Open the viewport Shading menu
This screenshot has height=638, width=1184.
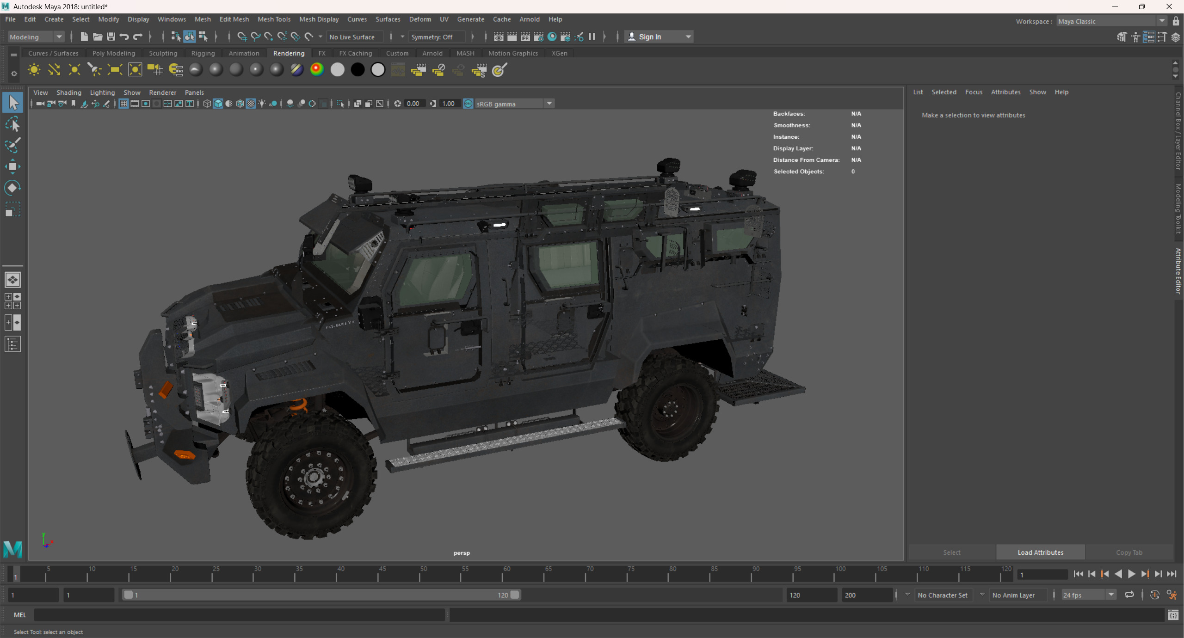tap(68, 92)
